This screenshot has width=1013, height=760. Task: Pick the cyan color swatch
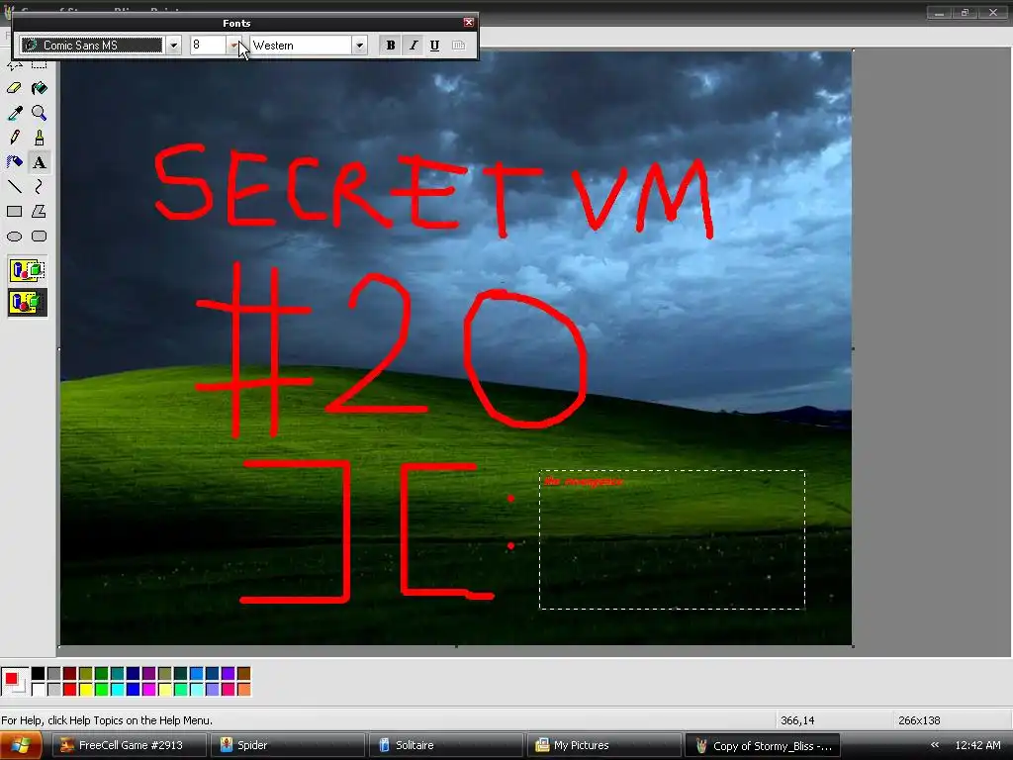(x=118, y=690)
